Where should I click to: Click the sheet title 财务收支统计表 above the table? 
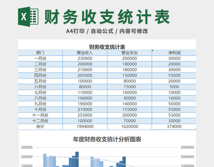[x=107, y=47]
